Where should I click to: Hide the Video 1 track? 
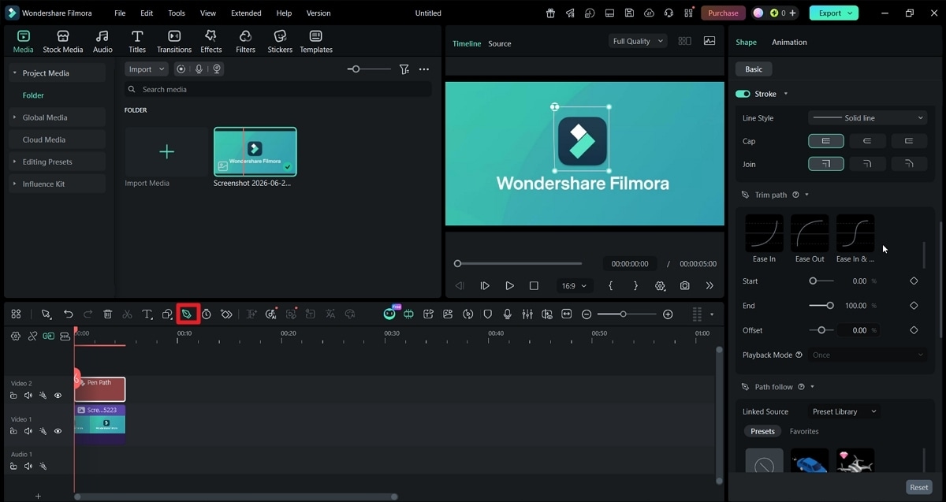click(58, 431)
